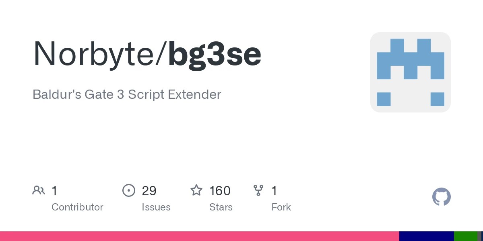Viewport: 483px width, 241px height.
Task: Click the dark blue language bar segment
Action: click(x=427, y=236)
